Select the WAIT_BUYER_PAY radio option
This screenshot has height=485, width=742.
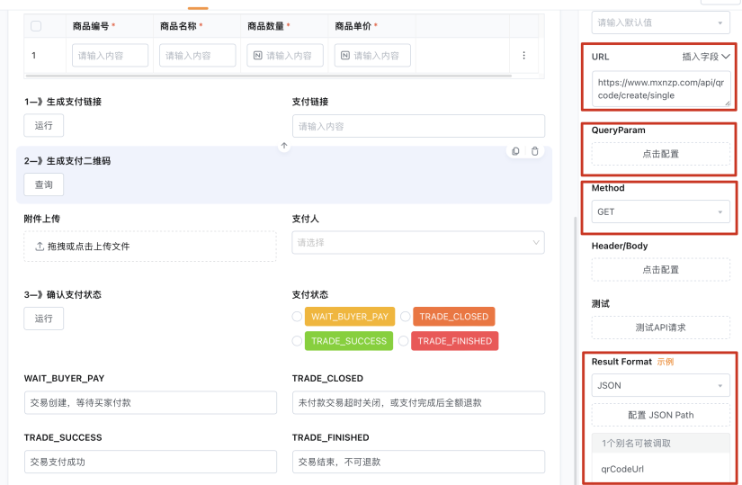297,317
